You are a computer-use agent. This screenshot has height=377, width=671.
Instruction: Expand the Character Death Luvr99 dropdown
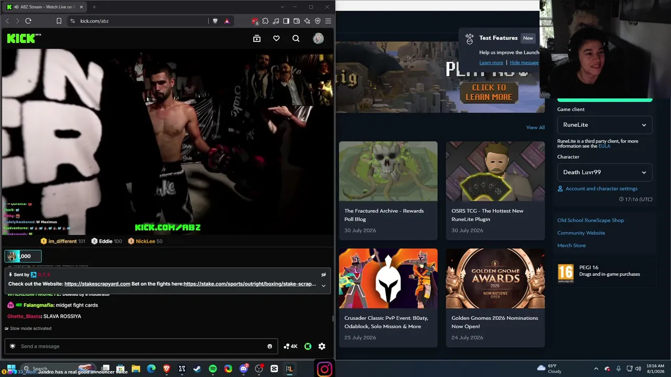604,172
